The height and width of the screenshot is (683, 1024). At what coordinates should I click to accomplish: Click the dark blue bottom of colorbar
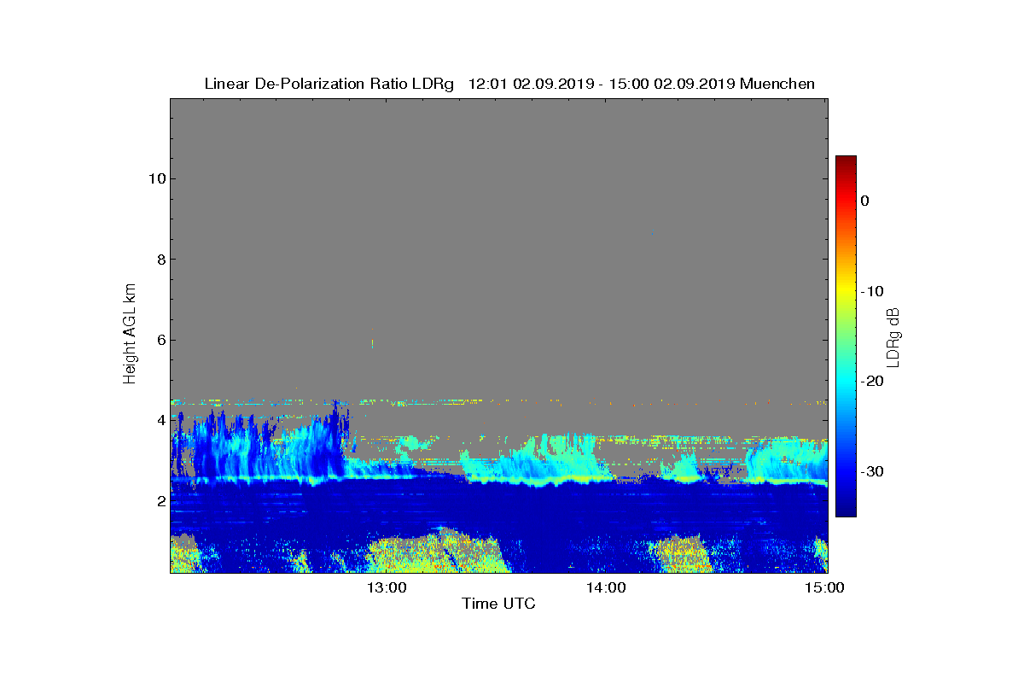[x=846, y=510]
